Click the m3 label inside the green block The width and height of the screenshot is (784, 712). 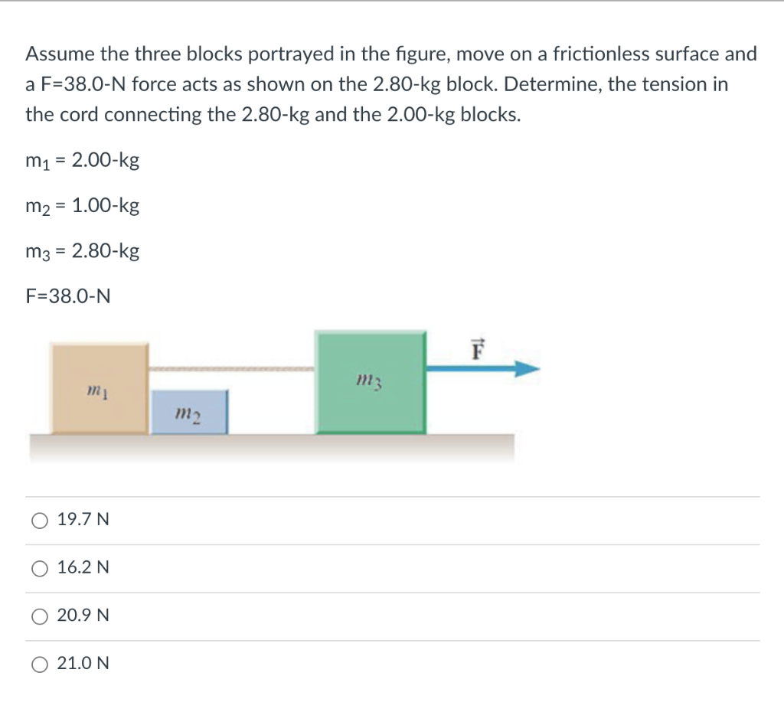click(368, 380)
